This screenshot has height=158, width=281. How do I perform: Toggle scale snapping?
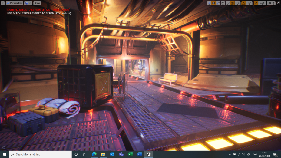[x=256, y=3]
